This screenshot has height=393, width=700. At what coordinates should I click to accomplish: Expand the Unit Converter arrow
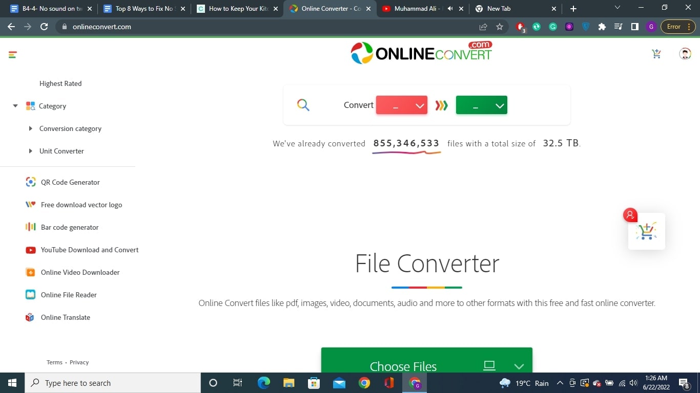point(31,151)
